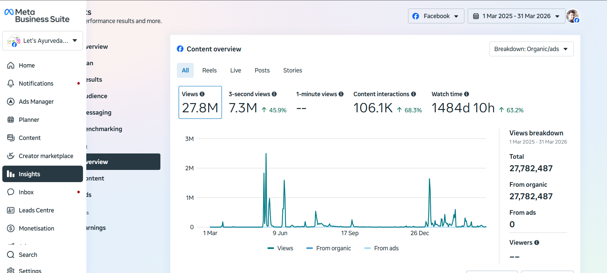Viewport: 607px width, 273px height.
Task: Open the date range picker dropdown
Action: coord(516,16)
